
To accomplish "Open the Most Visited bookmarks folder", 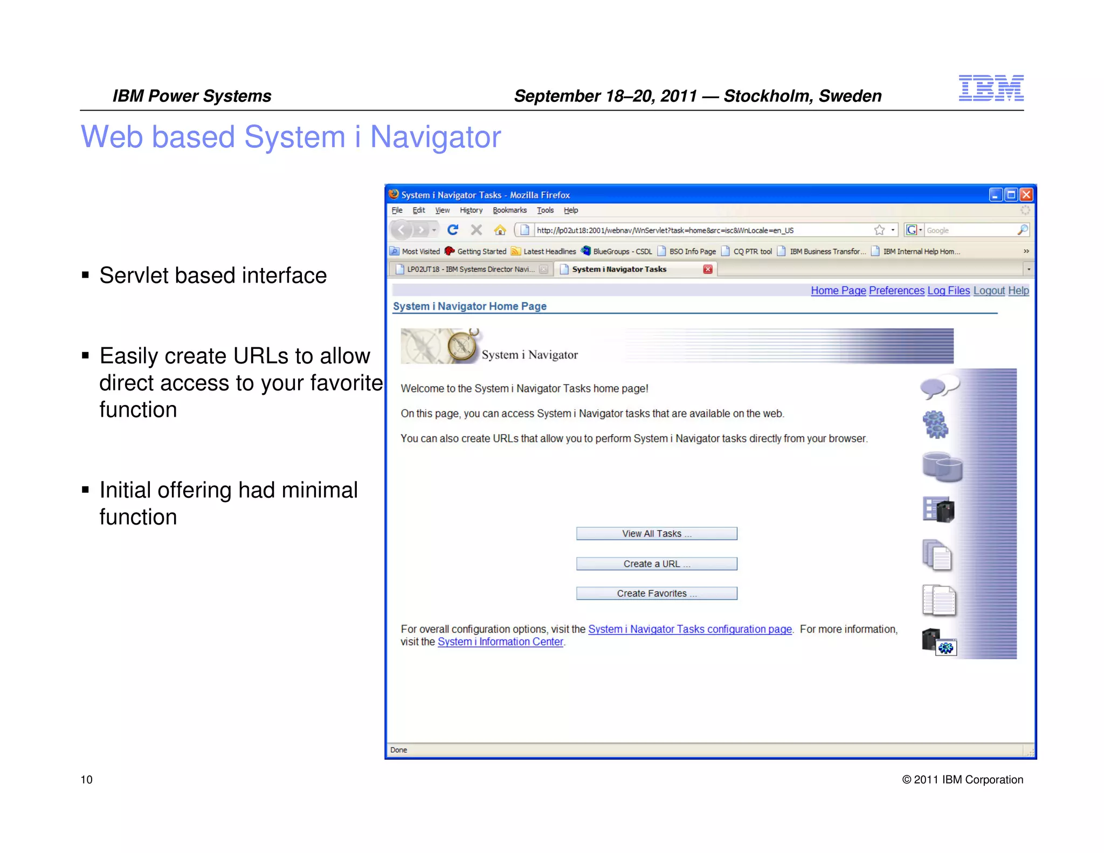I will click(415, 251).
